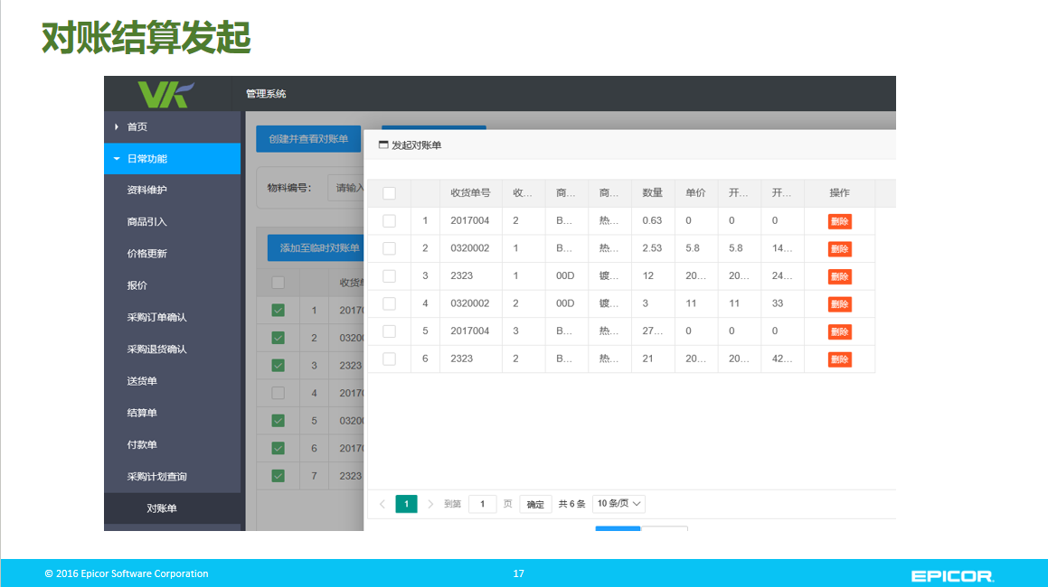Check background table row 4 checkbox
1048x587 pixels.
[x=278, y=394]
